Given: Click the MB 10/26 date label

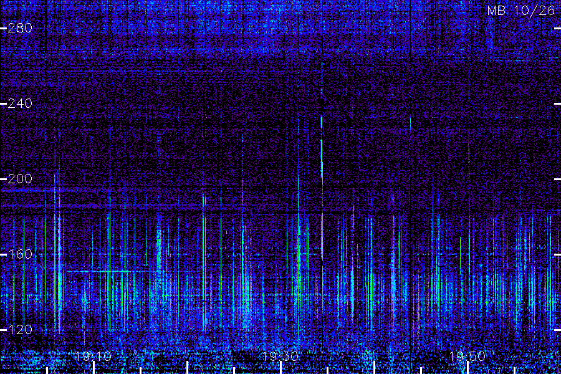Looking at the screenshot, I should click(x=521, y=11).
